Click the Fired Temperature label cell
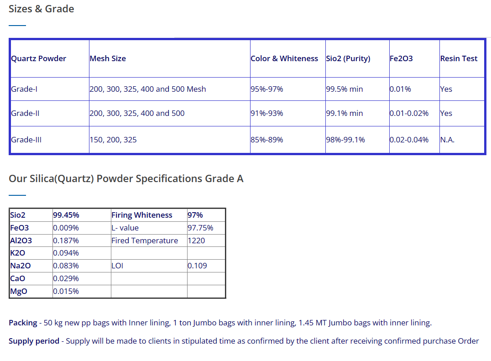Image resolution: width=491 pixels, height=361 pixels. tap(149, 241)
